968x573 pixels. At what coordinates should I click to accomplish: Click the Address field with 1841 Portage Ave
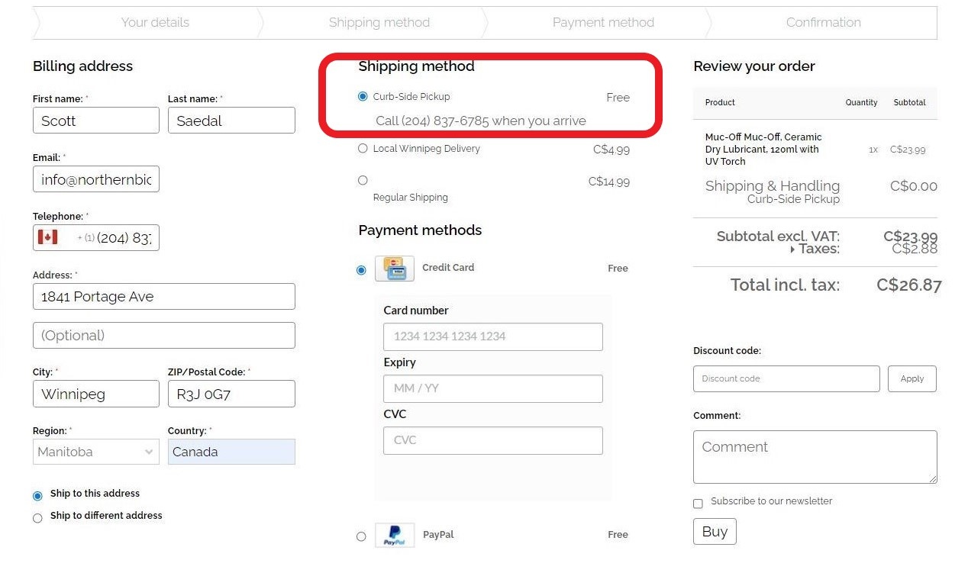[x=164, y=297]
